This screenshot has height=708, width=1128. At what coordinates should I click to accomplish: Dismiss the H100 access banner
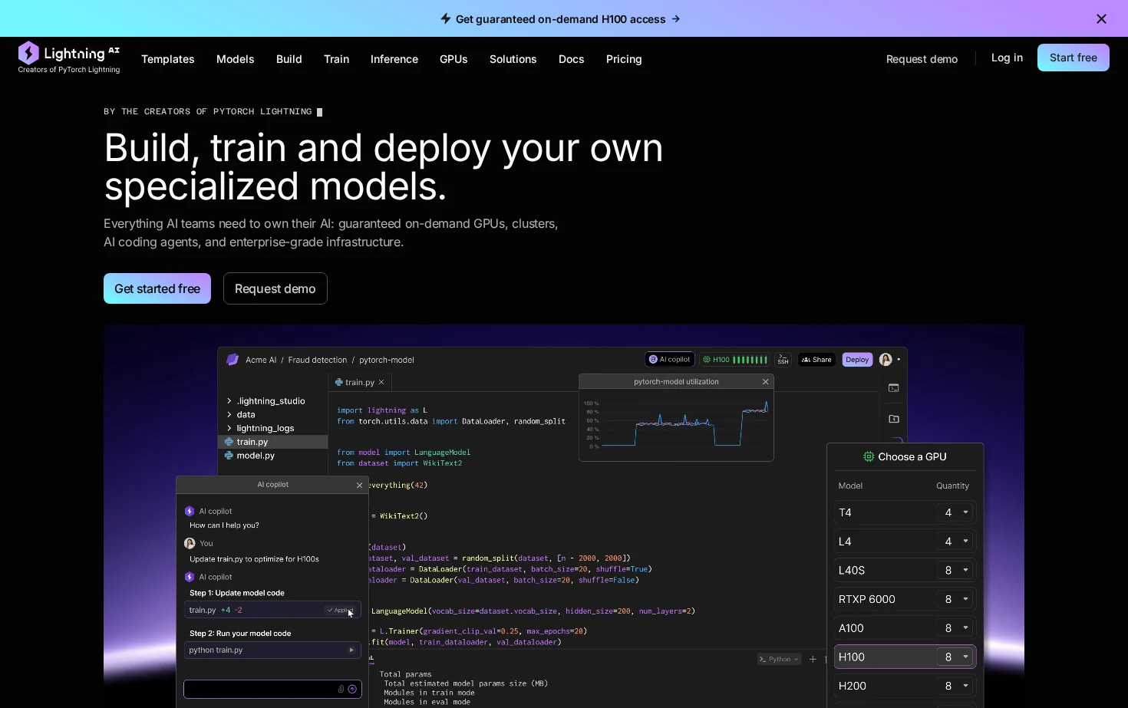coord(1101,19)
